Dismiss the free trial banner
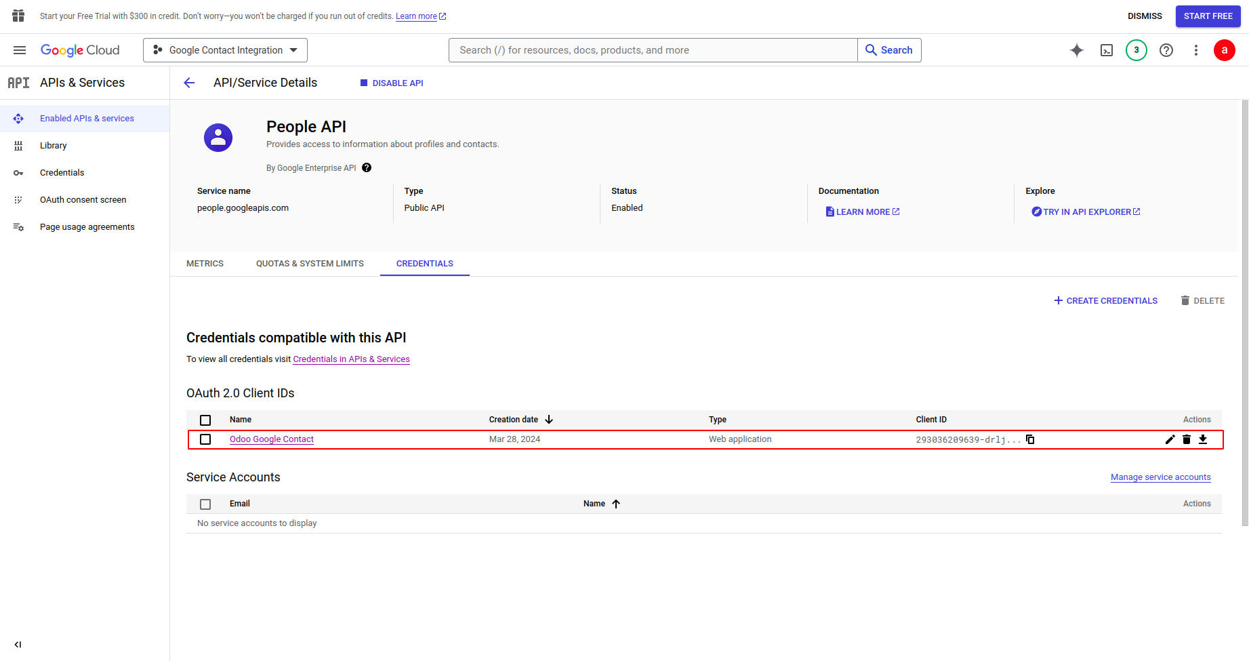The height and width of the screenshot is (661, 1249). (x=1145, y=16)
